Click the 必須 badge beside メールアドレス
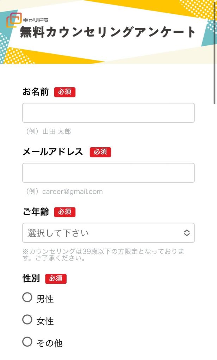 coord(100,152)
